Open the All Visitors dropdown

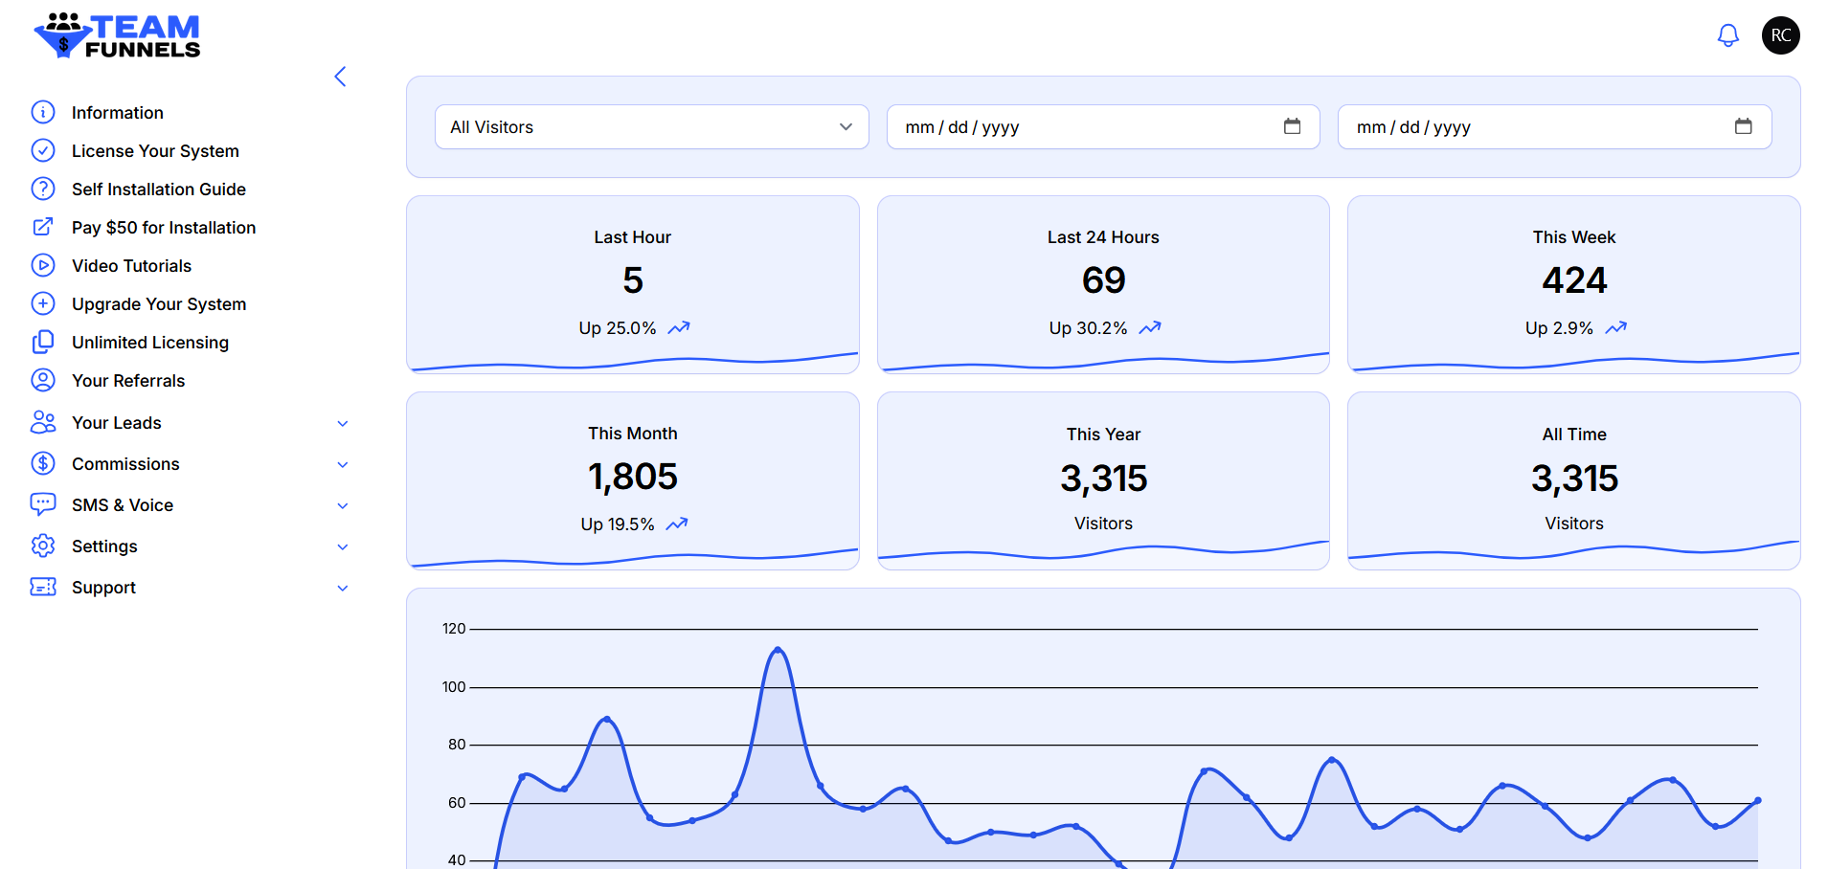[651, 127]
